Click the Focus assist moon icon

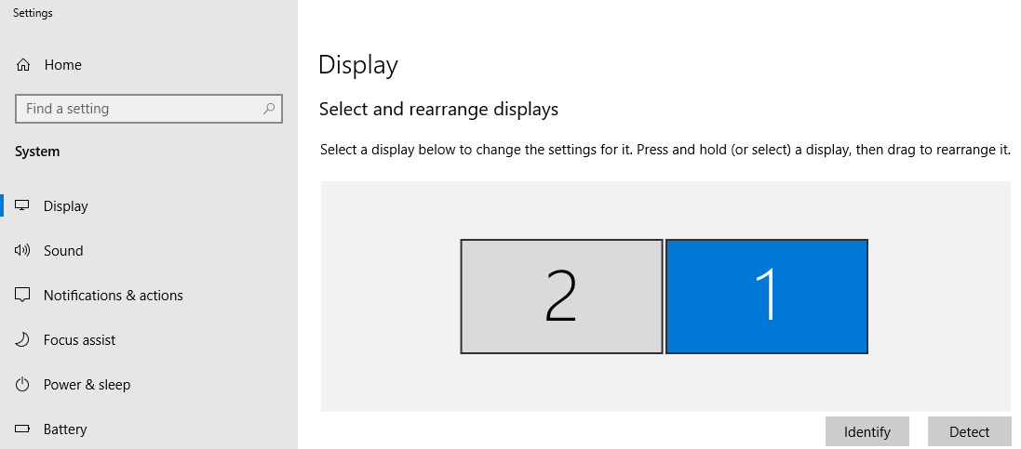(23, 340)
